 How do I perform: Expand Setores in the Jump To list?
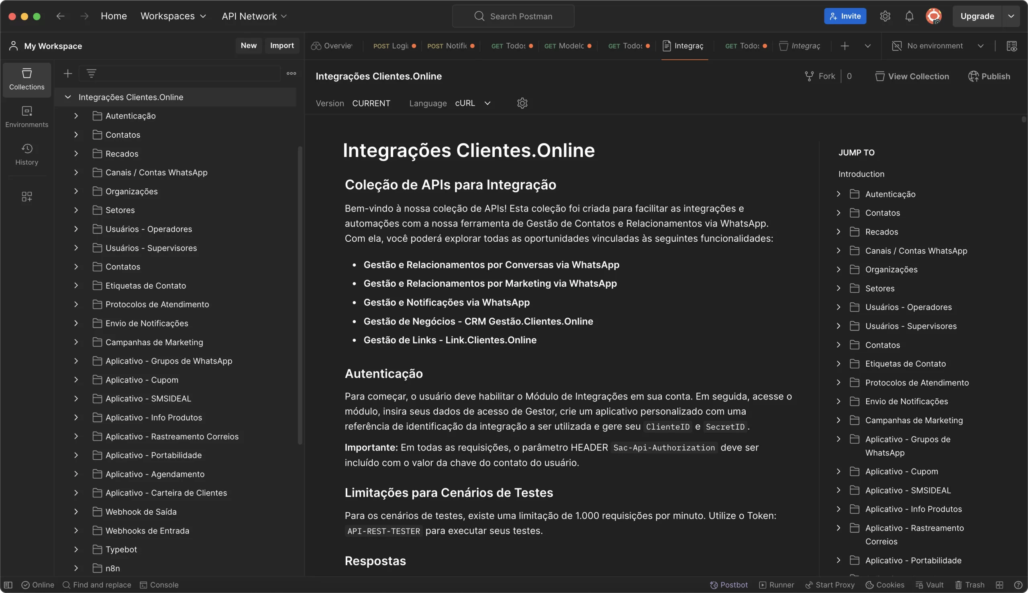[x=838, y=288]
